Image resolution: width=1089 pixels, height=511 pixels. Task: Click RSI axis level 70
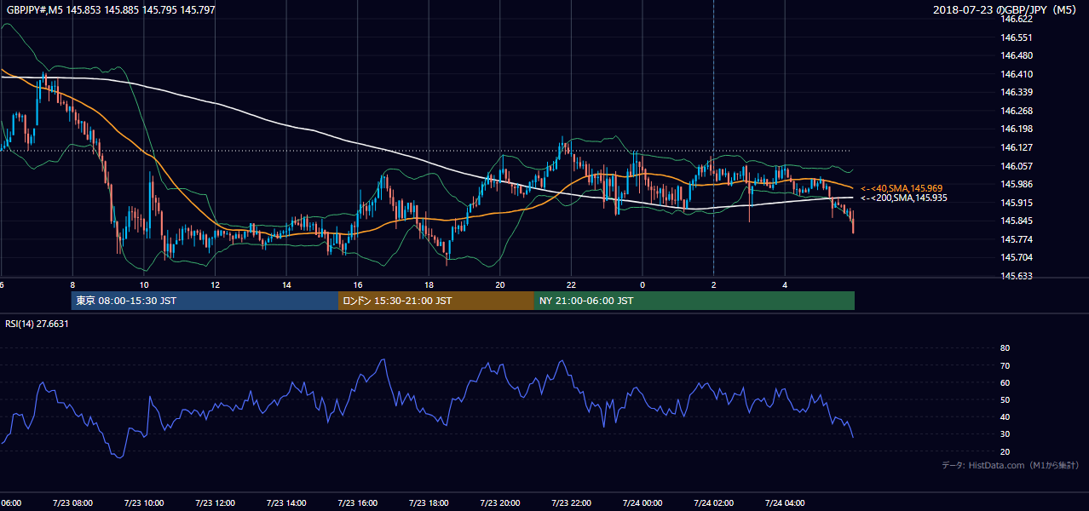1005,365
